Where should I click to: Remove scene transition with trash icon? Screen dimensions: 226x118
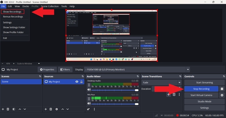(x=174, y=94)
